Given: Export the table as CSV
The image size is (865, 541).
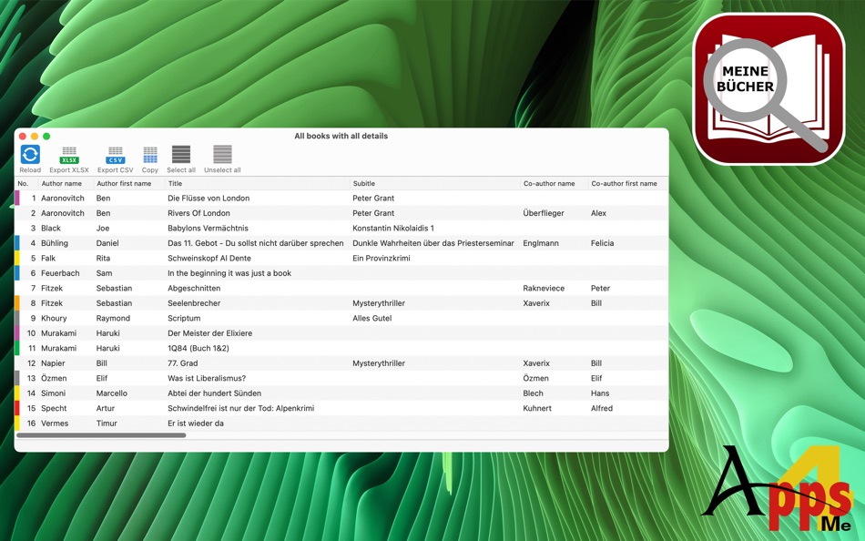Looking at the screenshot, I should click(116, 155).
